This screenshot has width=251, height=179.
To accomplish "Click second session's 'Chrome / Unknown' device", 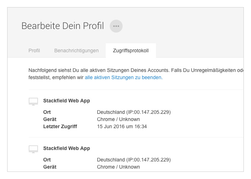I will coord(118,167).
